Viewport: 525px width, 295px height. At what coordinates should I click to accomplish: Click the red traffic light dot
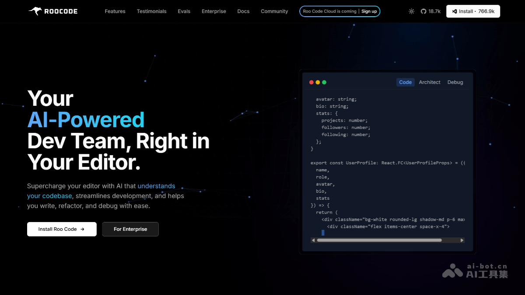(x=311, y=82)
